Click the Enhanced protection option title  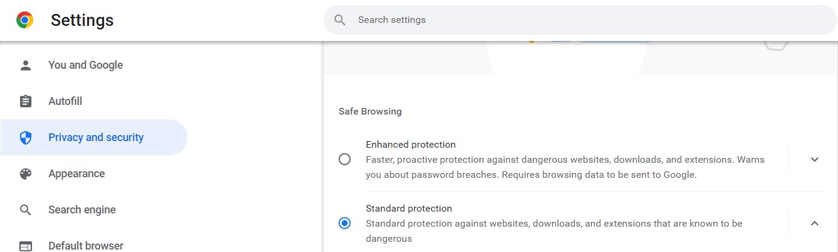(411, 145)
